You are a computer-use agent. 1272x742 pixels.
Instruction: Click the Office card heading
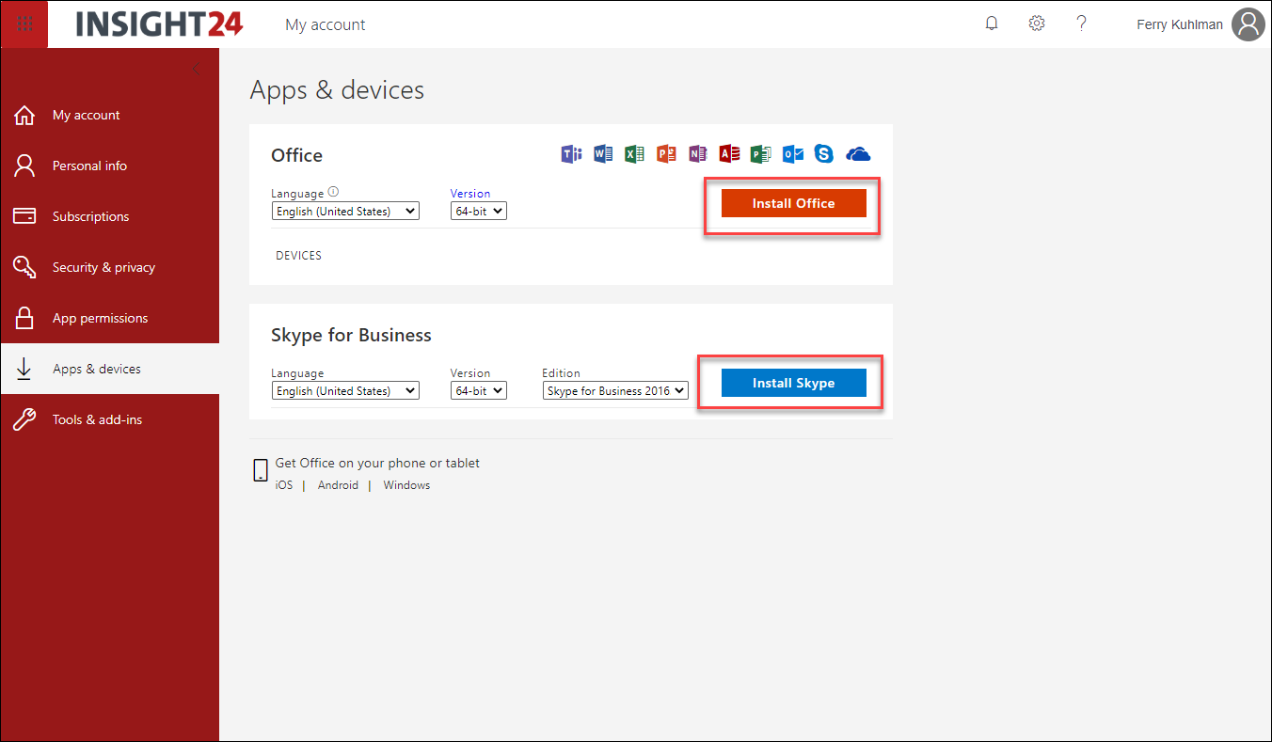point(296,155)
